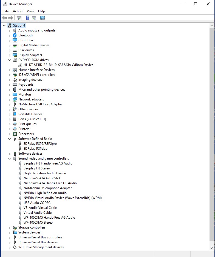Image resolution: width=215 pixels, height=257 pixels.
Task: Click the Scan for hardware changes icon
Action: pyautogui.click(x=43, y=18)
